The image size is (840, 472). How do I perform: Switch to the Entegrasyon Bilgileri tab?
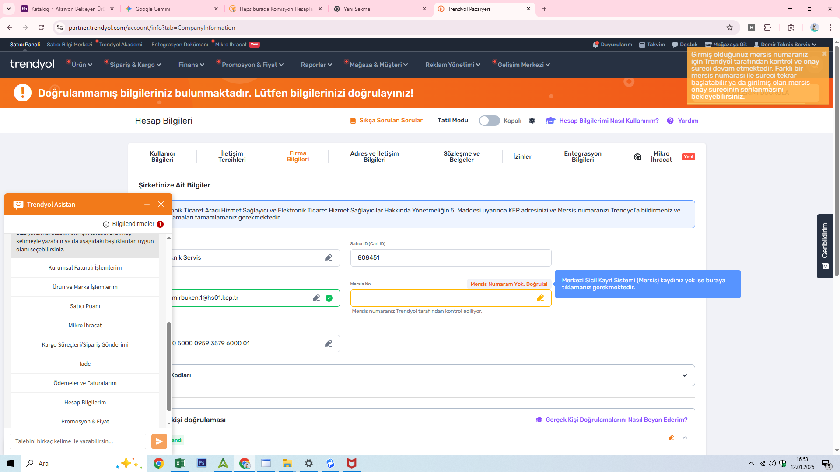click(583, 156)
